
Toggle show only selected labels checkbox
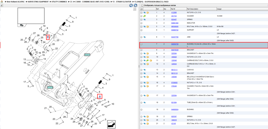[142, 5]
